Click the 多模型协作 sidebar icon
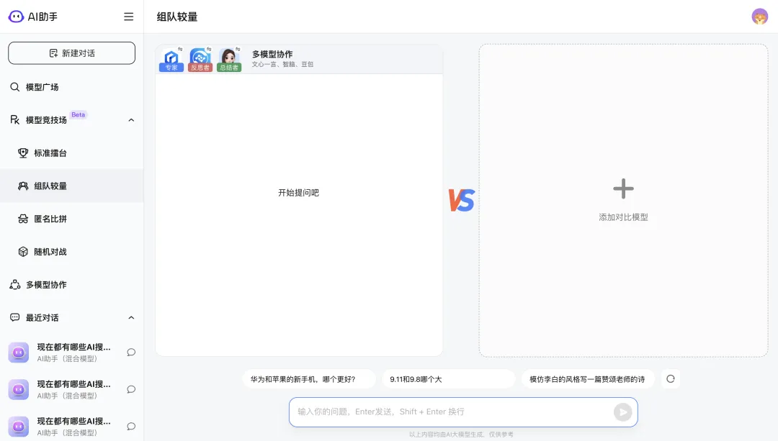Viewport: 778px width, 441px height. tap(15, 285)
